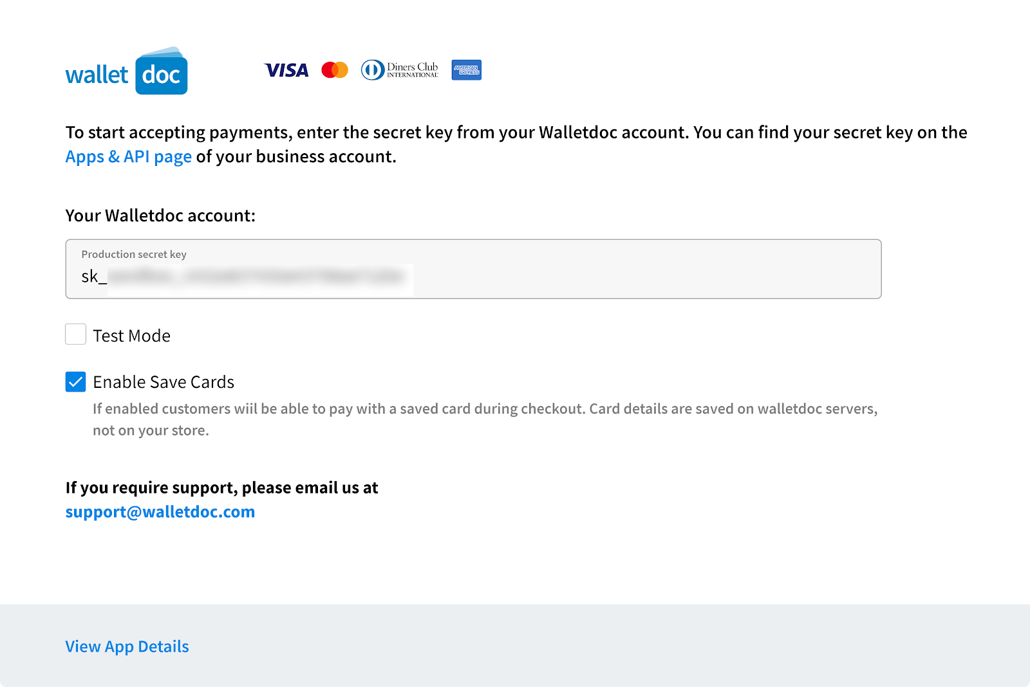The image size is (1030, 687).
Task: Click the 'Your Walletdoc account:' heading
Action: [x=160, y=215]
